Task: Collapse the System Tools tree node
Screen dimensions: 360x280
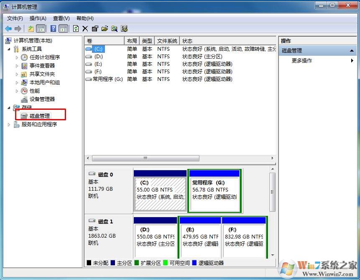Action: point(9,49)
